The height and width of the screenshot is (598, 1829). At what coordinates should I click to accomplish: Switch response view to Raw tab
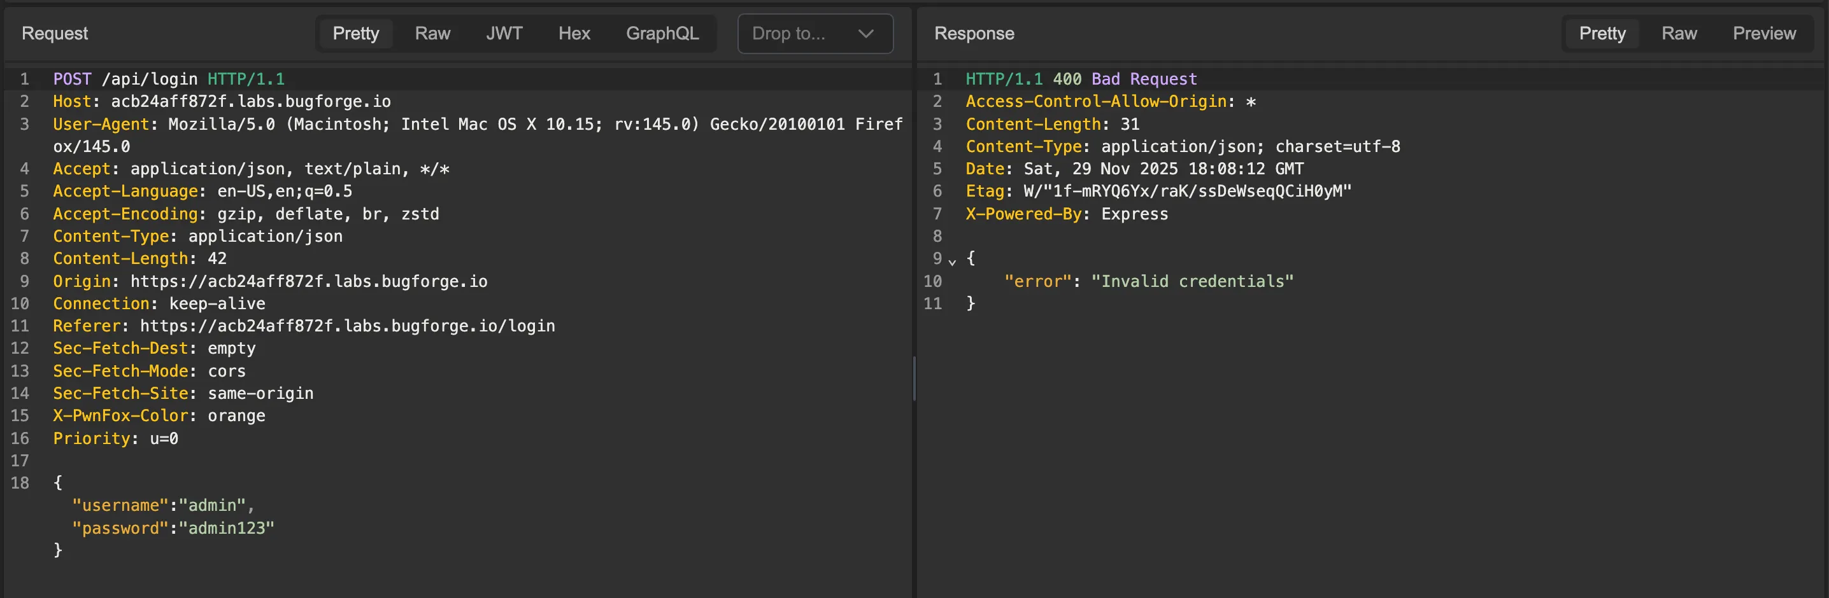point(1679,33)
